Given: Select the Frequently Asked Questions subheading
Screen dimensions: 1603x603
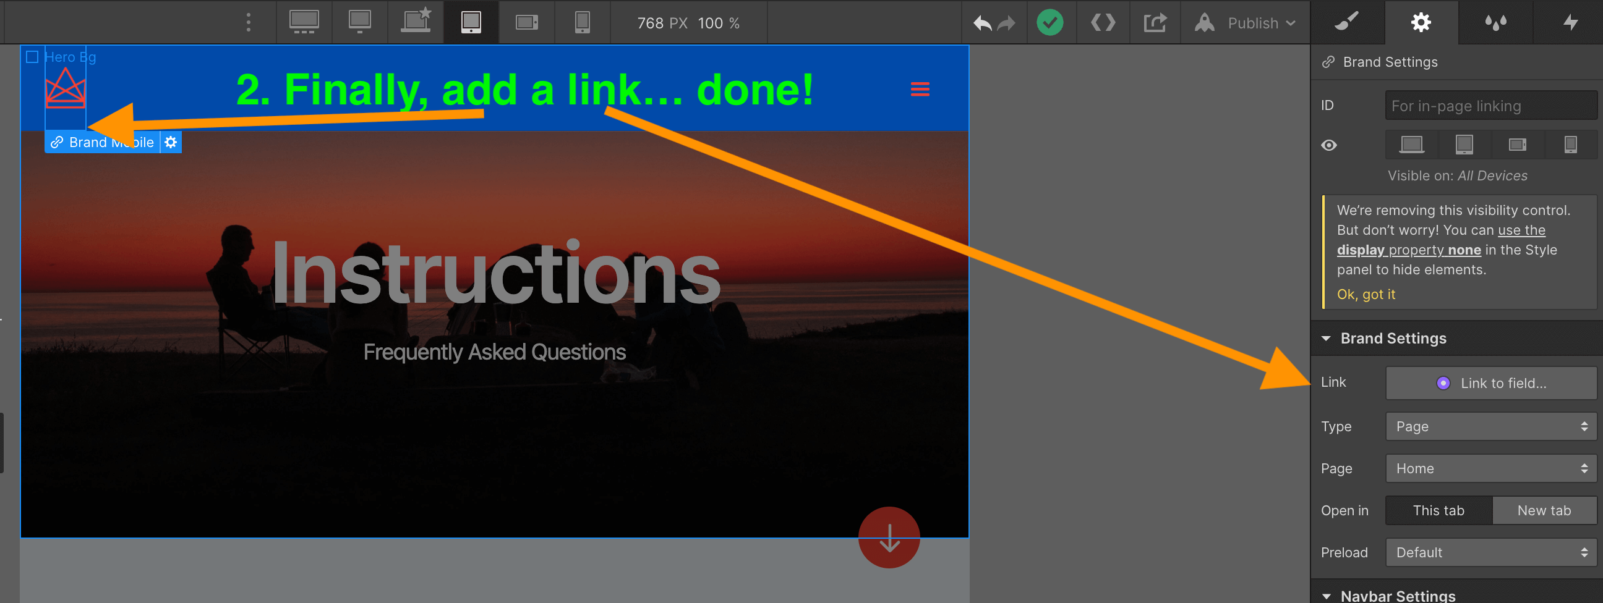Looking at the screenshot, I should click(x=494, y=352).
